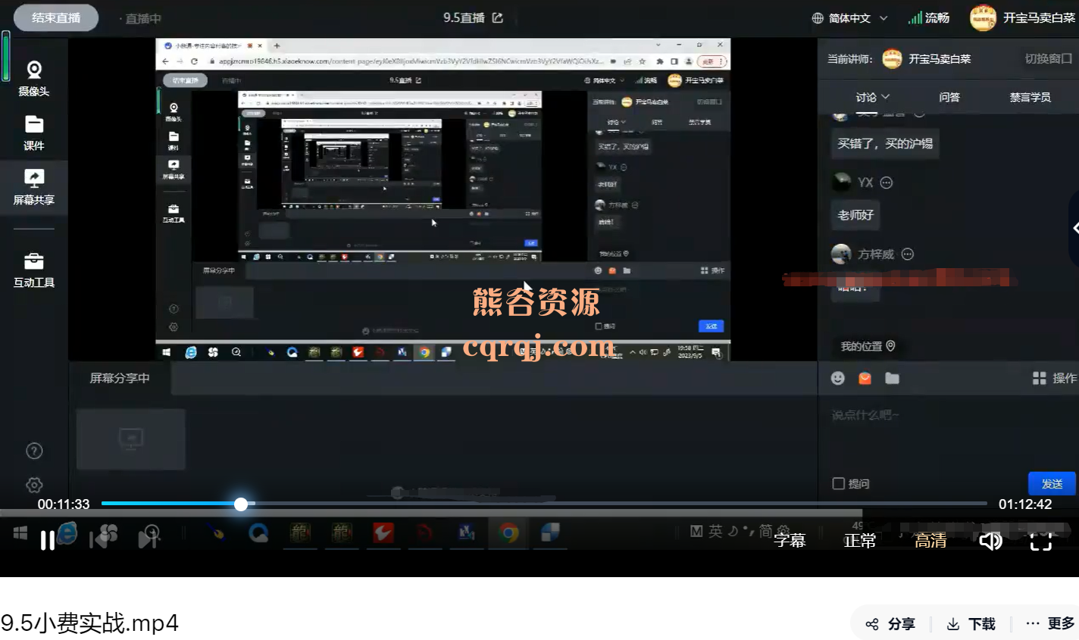Expand the 讨论 discussion dropdown
The width and height of the screenshot is (1079, 640).
pyautogui.click(x=872, y=97)
